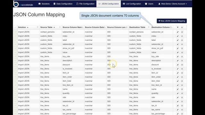This screenshot has height=115, width=205.
Task: Edit the line_items discount mapping row
Action: click(x=178, y=65)
